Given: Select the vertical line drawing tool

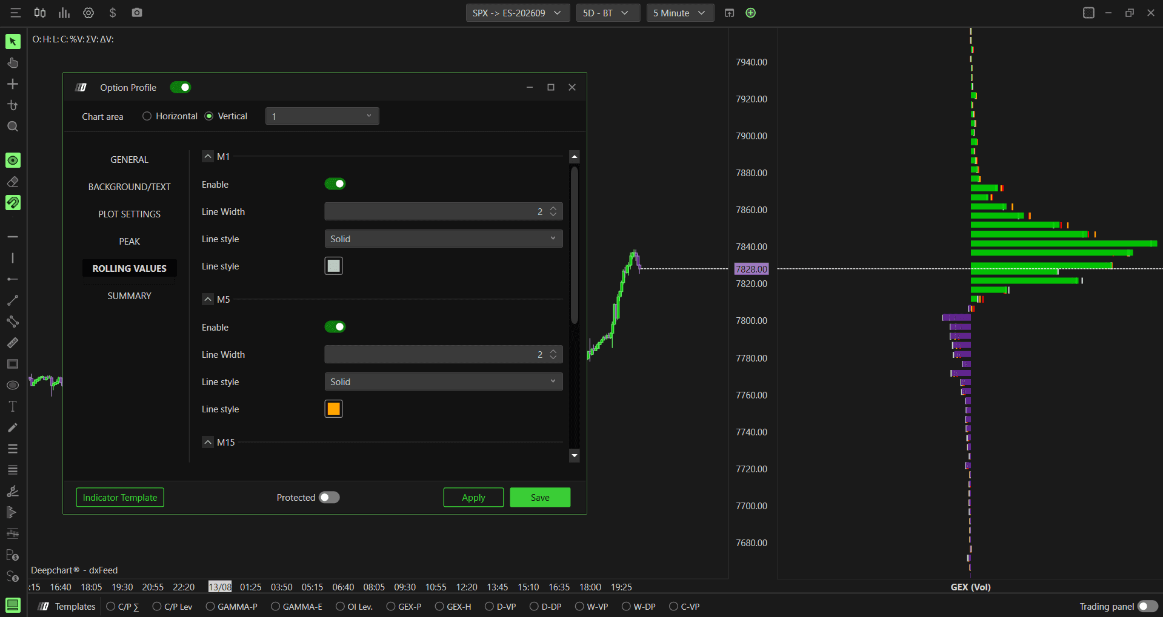Looking at the screenshot, I should pos(13,258).
